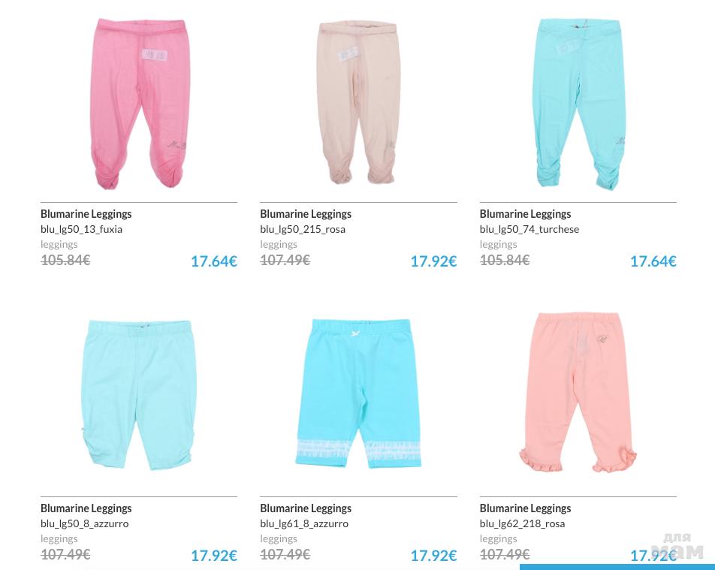Select Blumarine Leggings title above blu_lg50_215_rosa
The height and width of the screenshot is (570, 715).
[x=306, y=214]
